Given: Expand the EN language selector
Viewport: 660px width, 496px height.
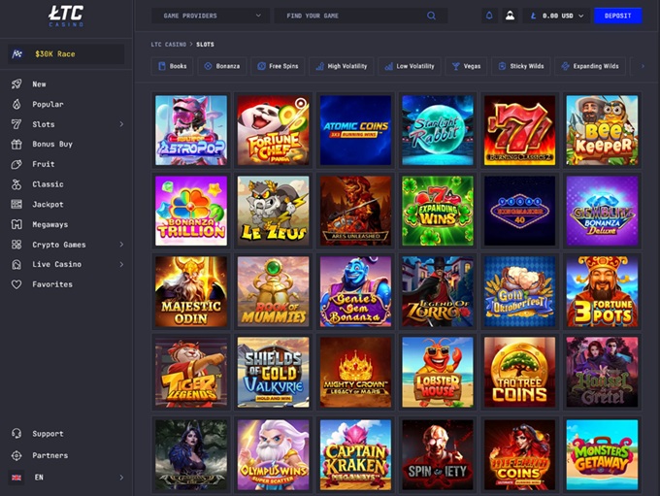Looking at the screenshot, I should pos(121,478).
